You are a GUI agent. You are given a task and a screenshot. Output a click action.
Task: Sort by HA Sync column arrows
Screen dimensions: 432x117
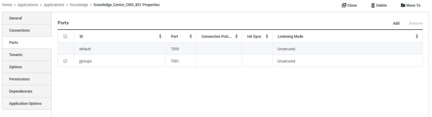click(267, 37)
